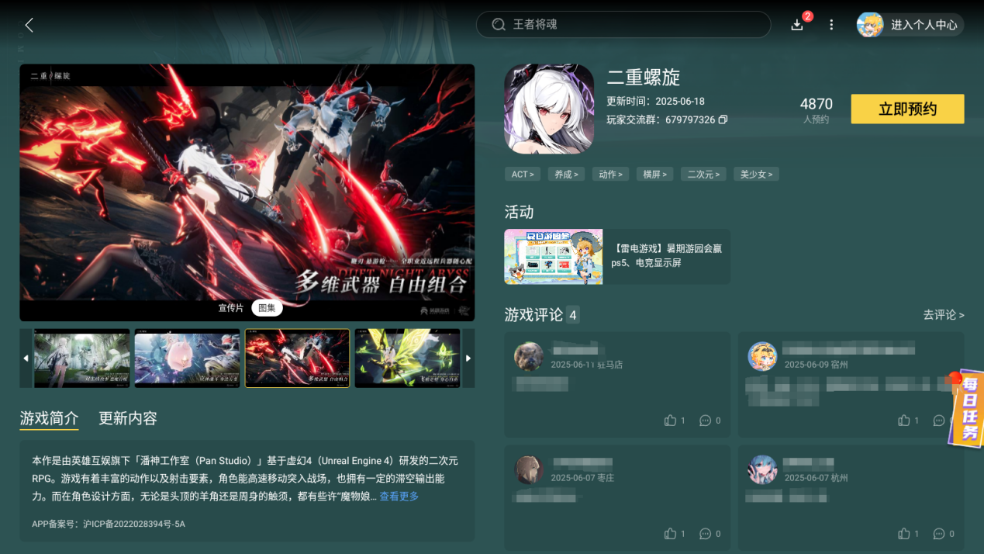
Task: Click the 立即预约 button
Action: 907,109
